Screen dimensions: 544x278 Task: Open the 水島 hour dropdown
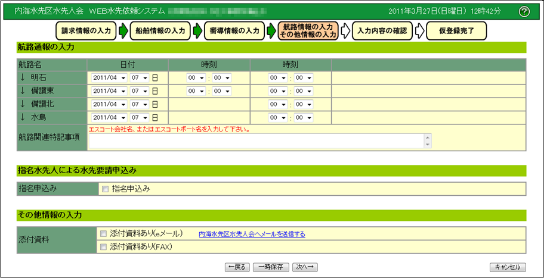pyautogui.click(x=278, y=117)
